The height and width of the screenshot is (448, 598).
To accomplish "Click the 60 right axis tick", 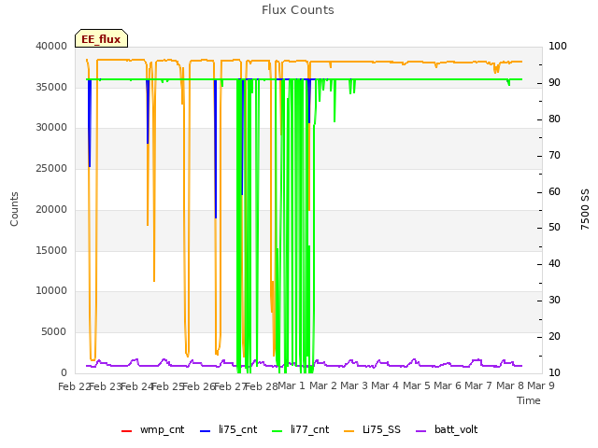I will [554, 191].
